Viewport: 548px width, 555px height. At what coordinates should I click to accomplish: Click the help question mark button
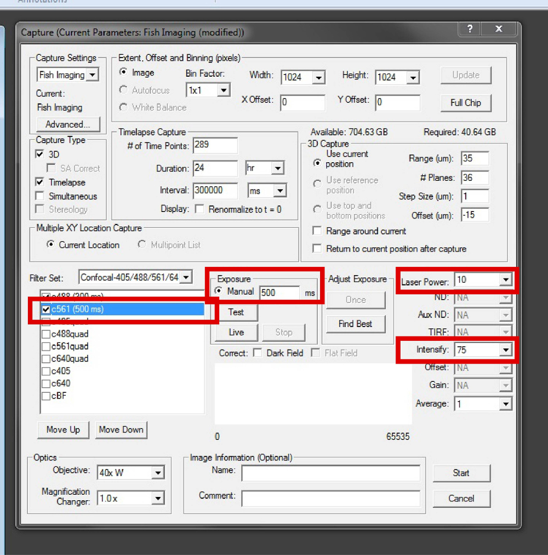(469, 30)
